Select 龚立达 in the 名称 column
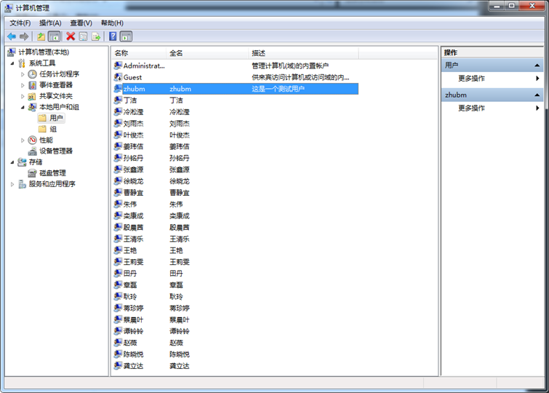 click(133, 365)
